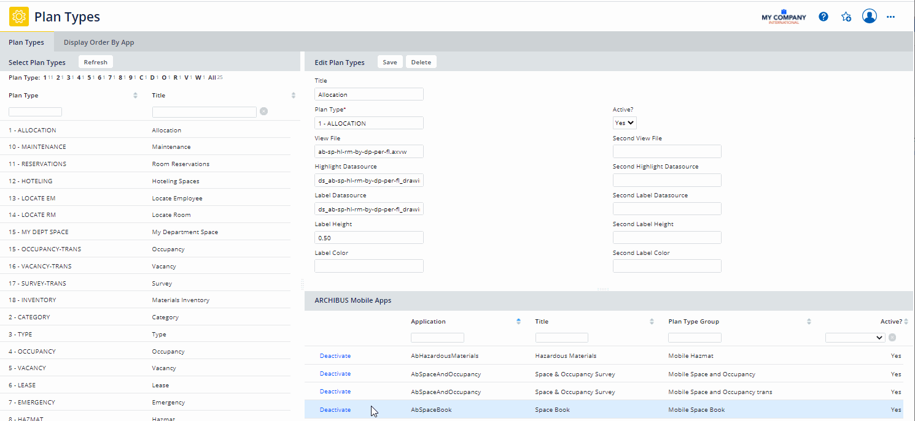Image resolution: width=915 pixels, height=421 pixels.
Task: Filter plan types by index W
Action: (198, 78)
